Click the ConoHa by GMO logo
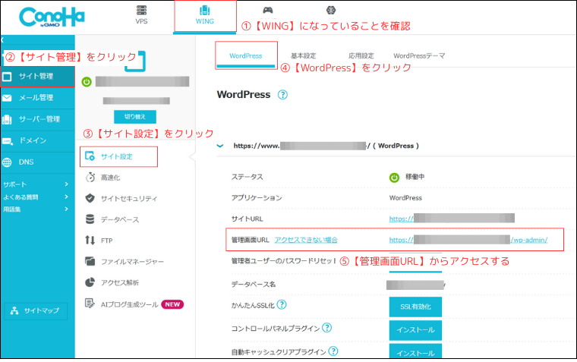Viewport: 577px width, 362px height. [52, 17]
